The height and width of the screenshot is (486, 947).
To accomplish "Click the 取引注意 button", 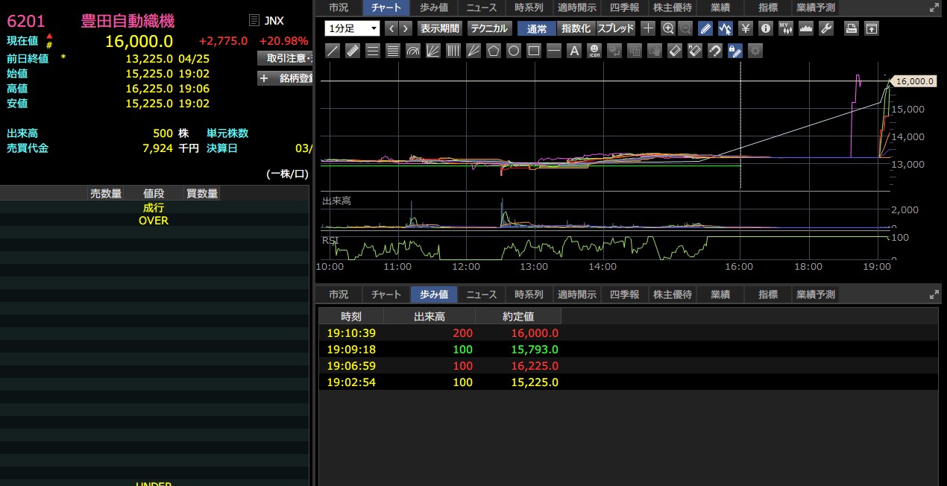I will 285,57.
